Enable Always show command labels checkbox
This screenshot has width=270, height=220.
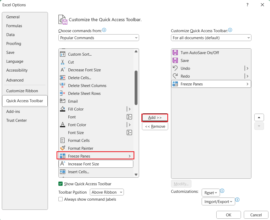click(x=60, y=199)
